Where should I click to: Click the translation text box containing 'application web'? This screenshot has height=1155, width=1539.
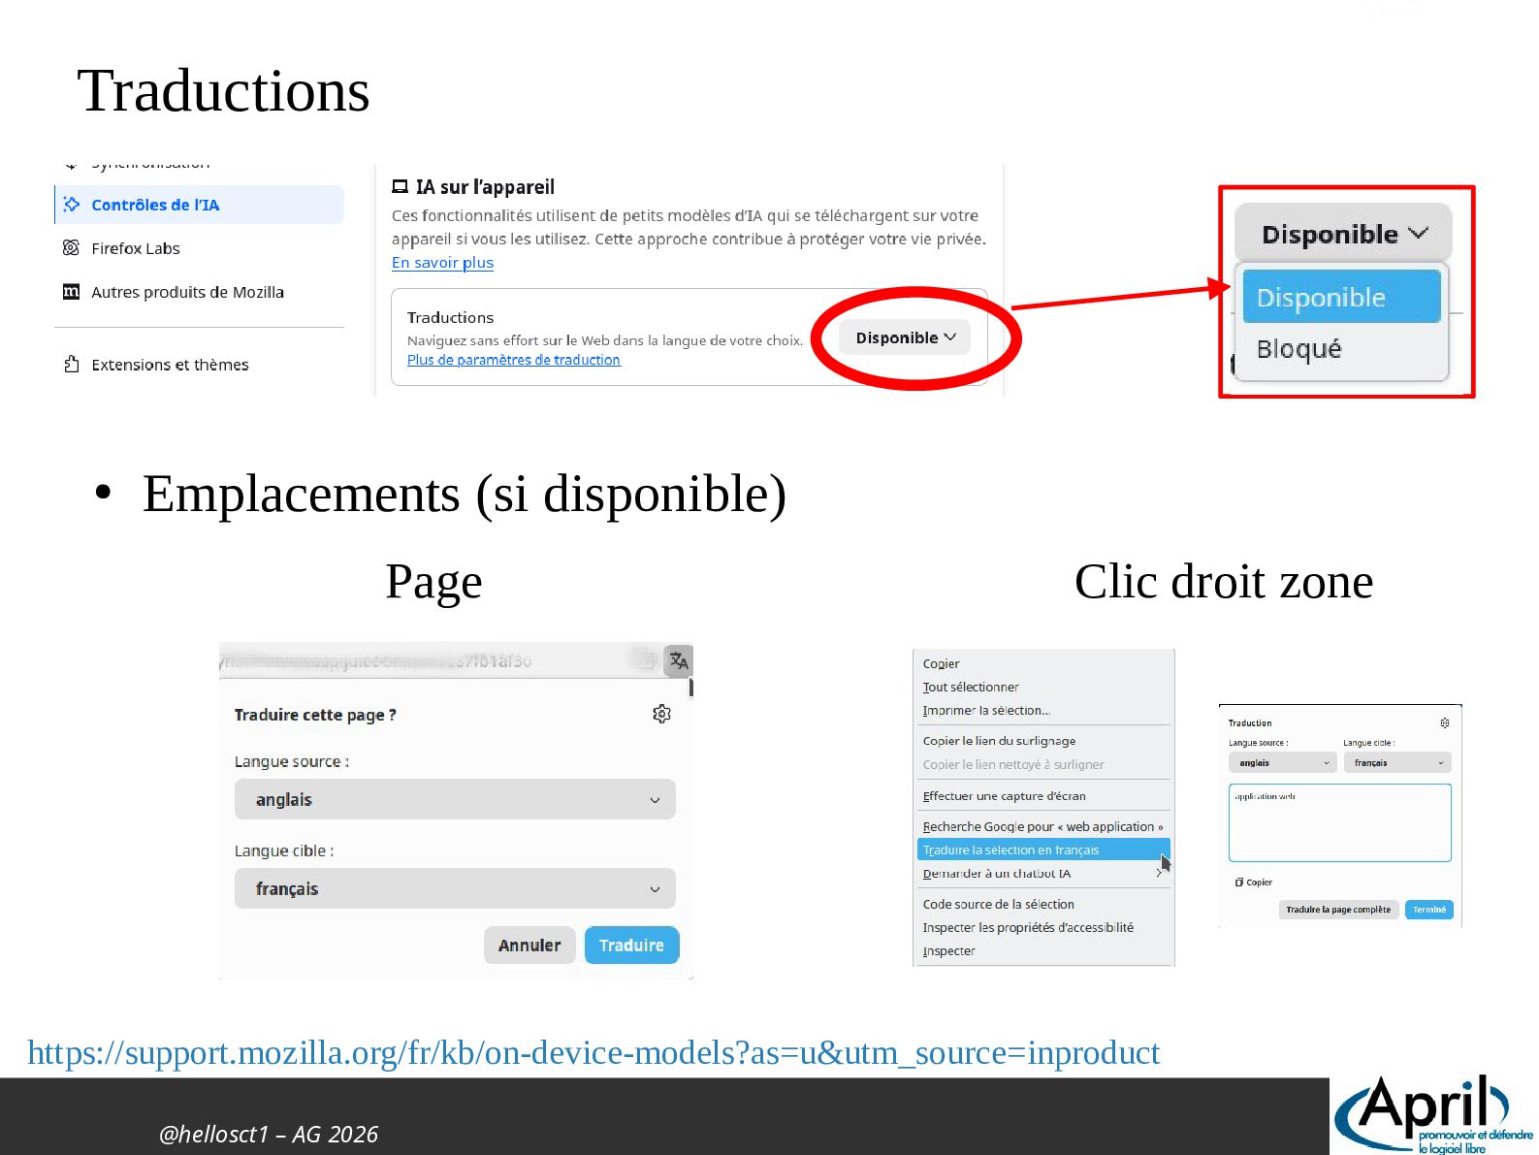1340,822
